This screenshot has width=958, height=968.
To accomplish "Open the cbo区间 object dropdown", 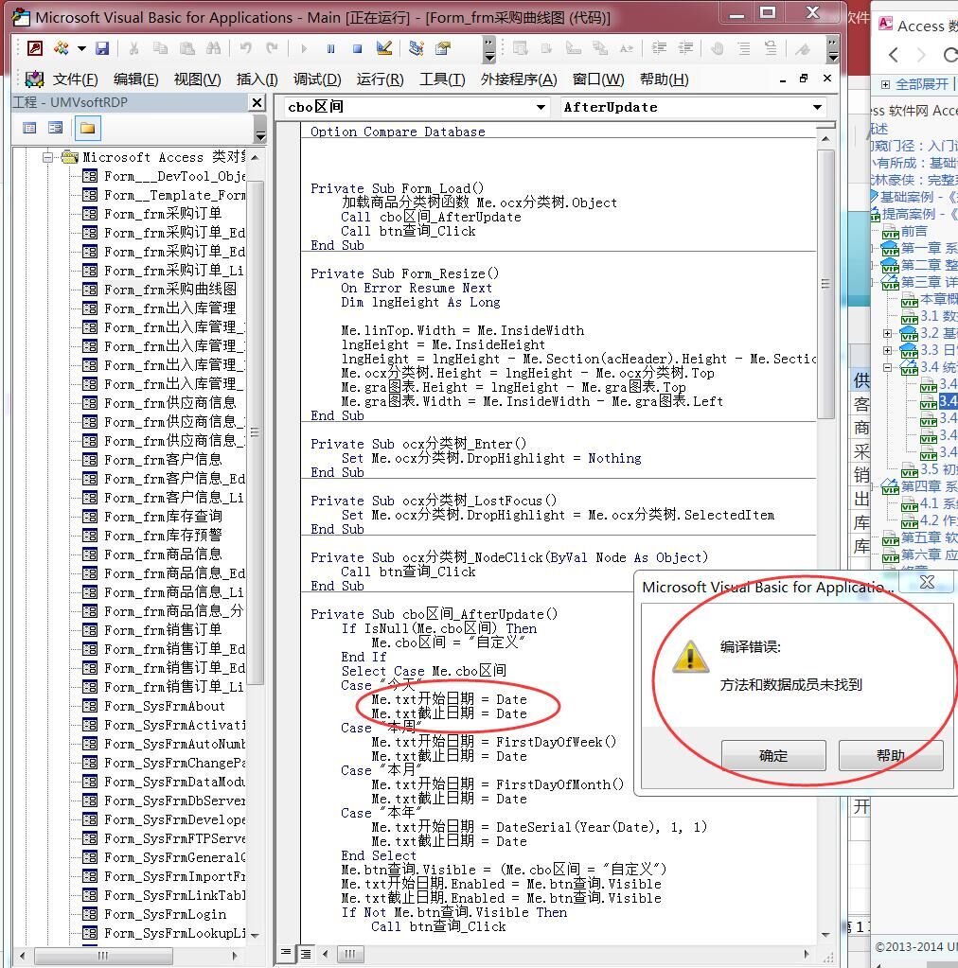I will click(x=541, y=108).
